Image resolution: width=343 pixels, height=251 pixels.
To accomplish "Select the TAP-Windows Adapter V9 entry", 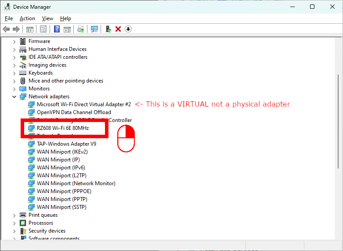I will (x=66, y=144).
